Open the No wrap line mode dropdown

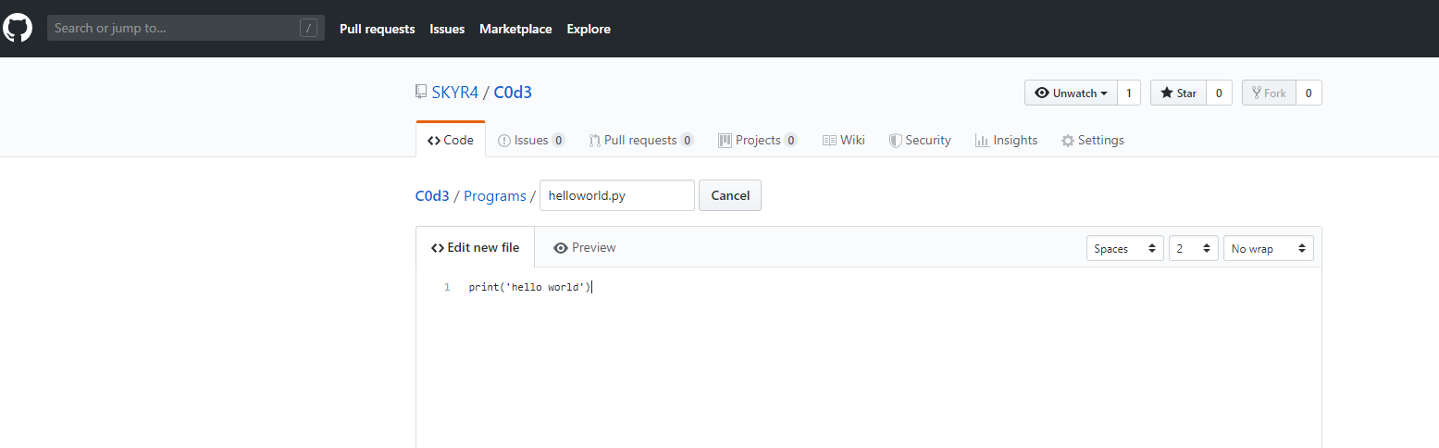pyautogui.click(x=1269, y=248)
